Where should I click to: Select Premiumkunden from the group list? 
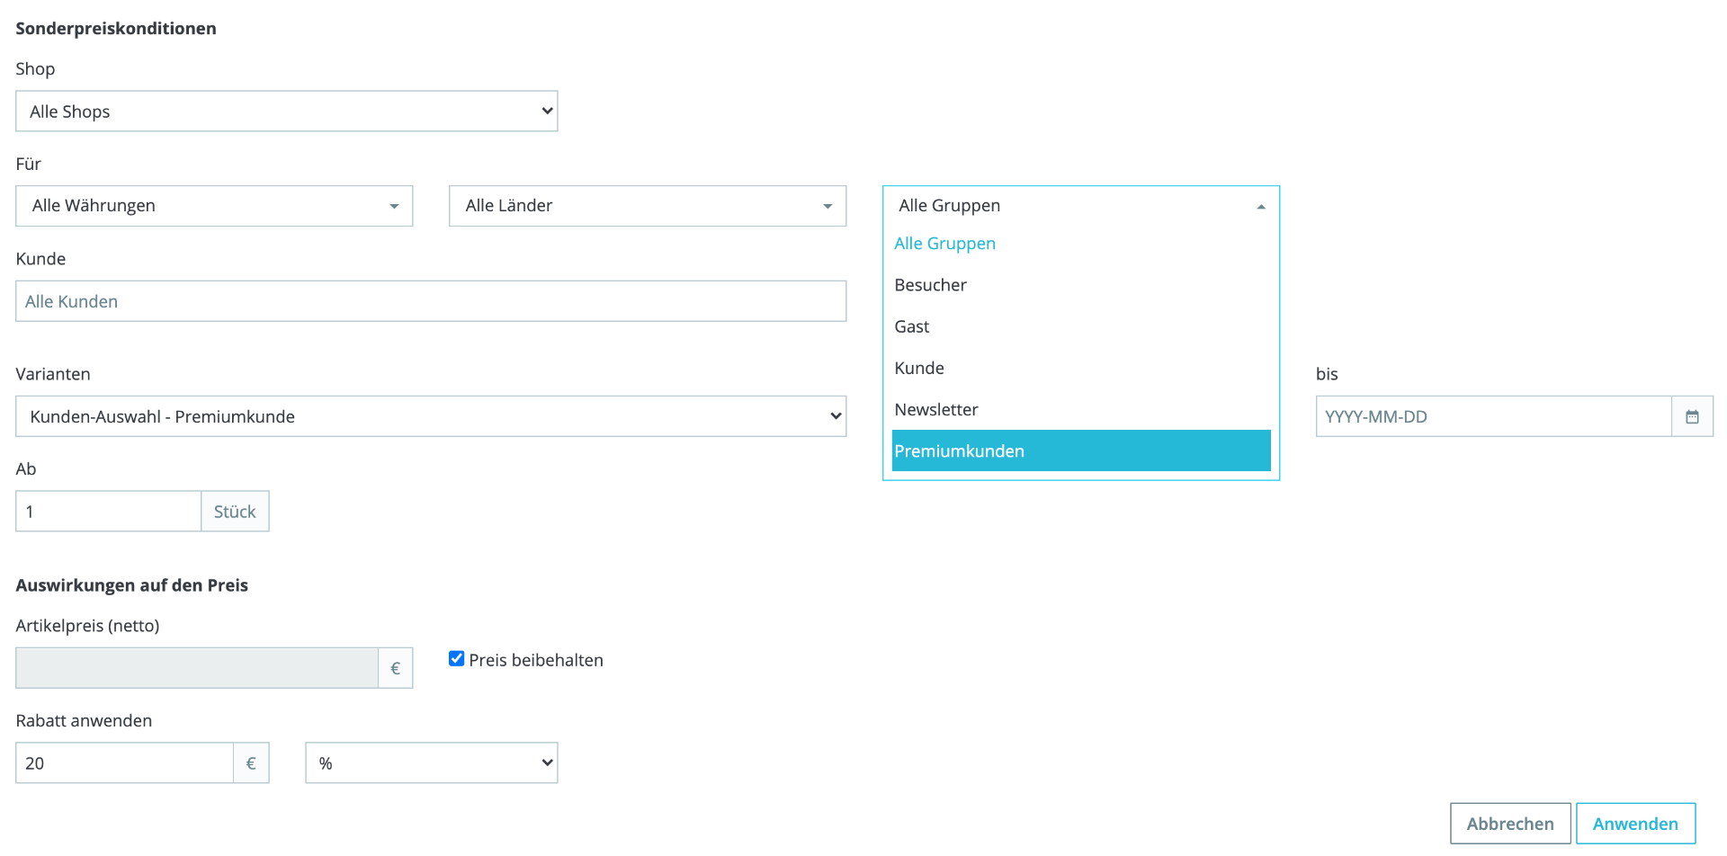tap(1081, 451)
